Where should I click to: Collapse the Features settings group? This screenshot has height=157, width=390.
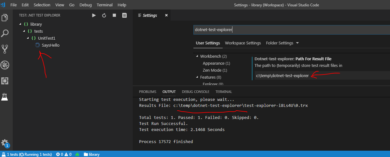[x=197, y=77]
